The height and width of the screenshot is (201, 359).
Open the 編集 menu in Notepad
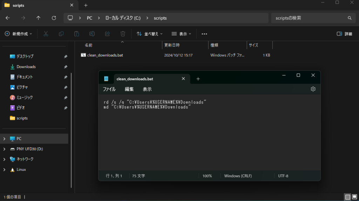pyautogui.click(x=129, y=89)
